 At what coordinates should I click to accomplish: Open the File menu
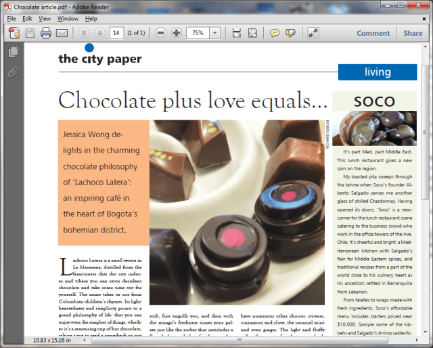12,18
